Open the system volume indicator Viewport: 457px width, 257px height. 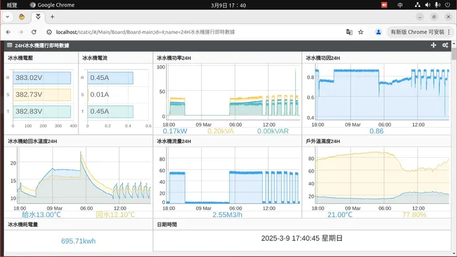coord(427,5)
